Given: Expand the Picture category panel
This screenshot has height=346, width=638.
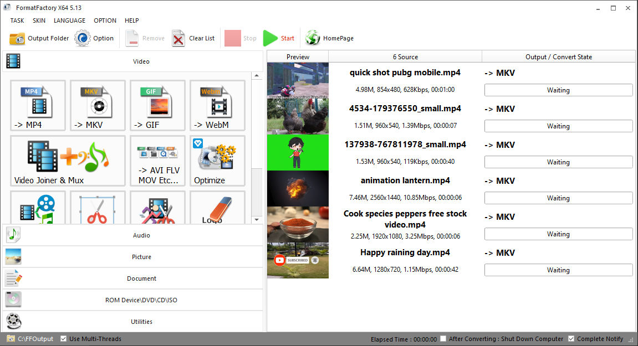Looking at the screenshot, I should [x=132, y=256].
